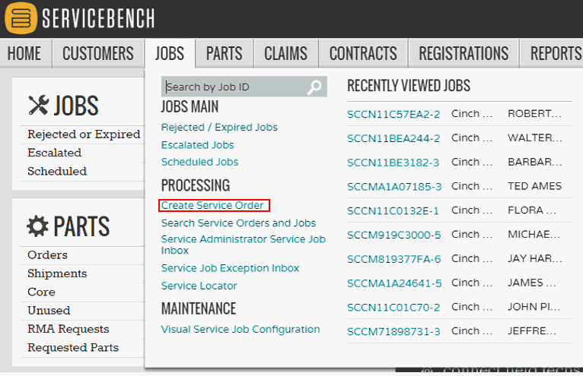Open recent job SCCM819377FA-6
Image resolution: width=583 pixels, height=376 pixels.
tap(393, 259)
